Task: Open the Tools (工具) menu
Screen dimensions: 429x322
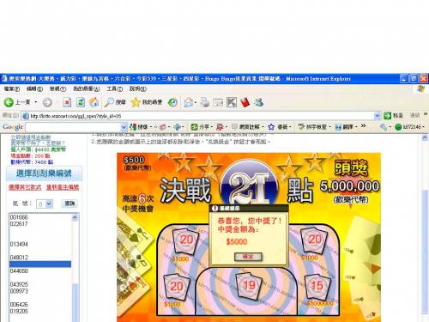Action: [115, 88]
